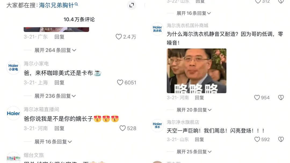This screenshot has height=163, width=290.
Task: Open the 略略略 meme image
Action: [x=196, y=71]
